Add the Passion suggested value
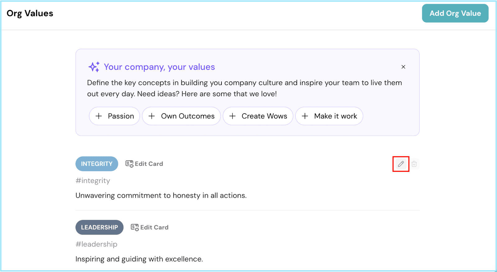 point(114,116)
